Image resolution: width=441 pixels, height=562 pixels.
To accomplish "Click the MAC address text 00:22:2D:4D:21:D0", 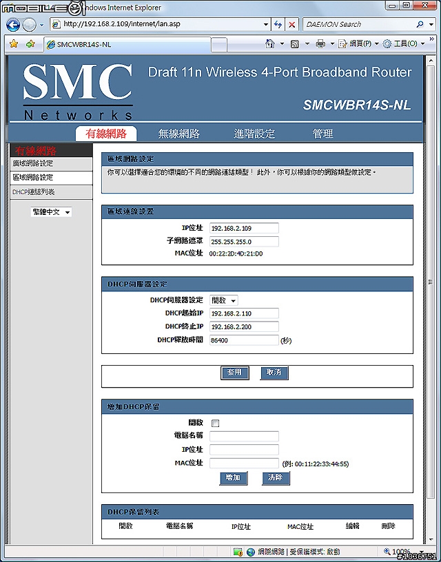I will (x=236, y=253).
